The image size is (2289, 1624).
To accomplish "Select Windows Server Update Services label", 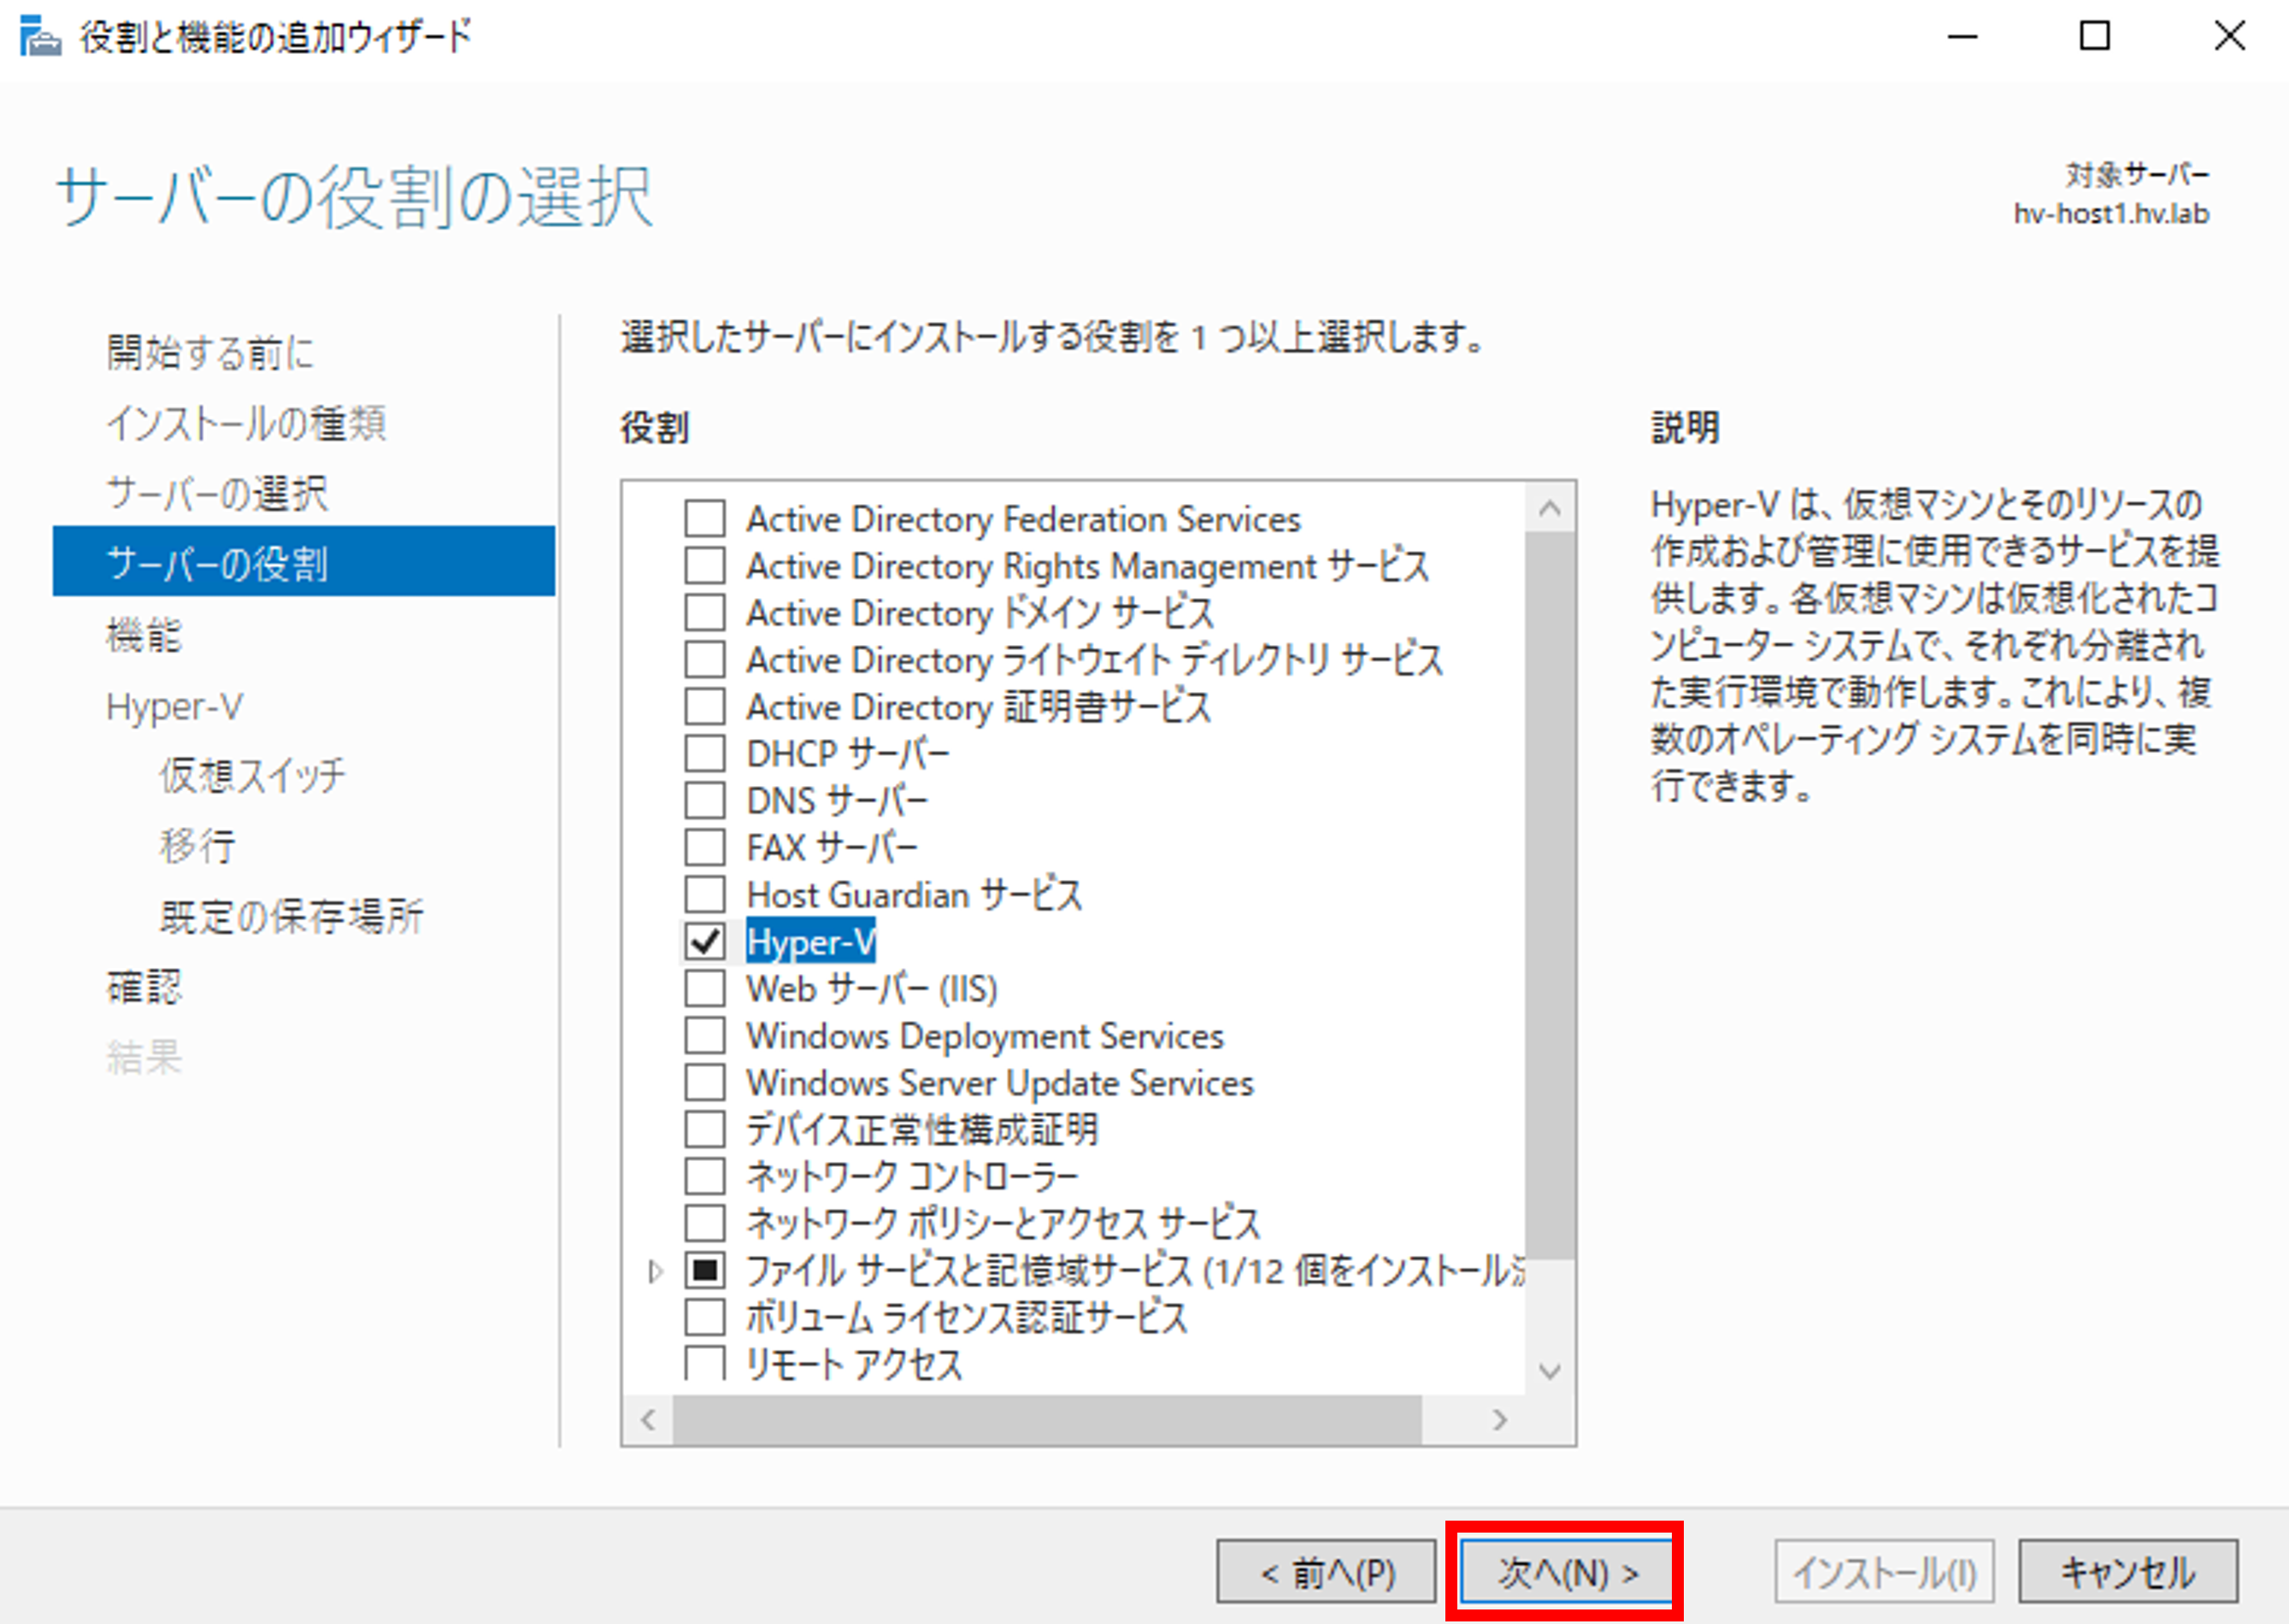I will pyautogui.click(x=1000, y=1083).
